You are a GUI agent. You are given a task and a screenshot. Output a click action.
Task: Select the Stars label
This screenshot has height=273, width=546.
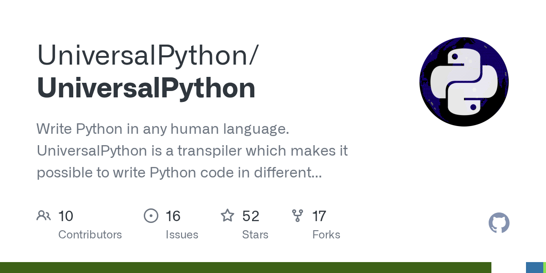coord(255,235)
